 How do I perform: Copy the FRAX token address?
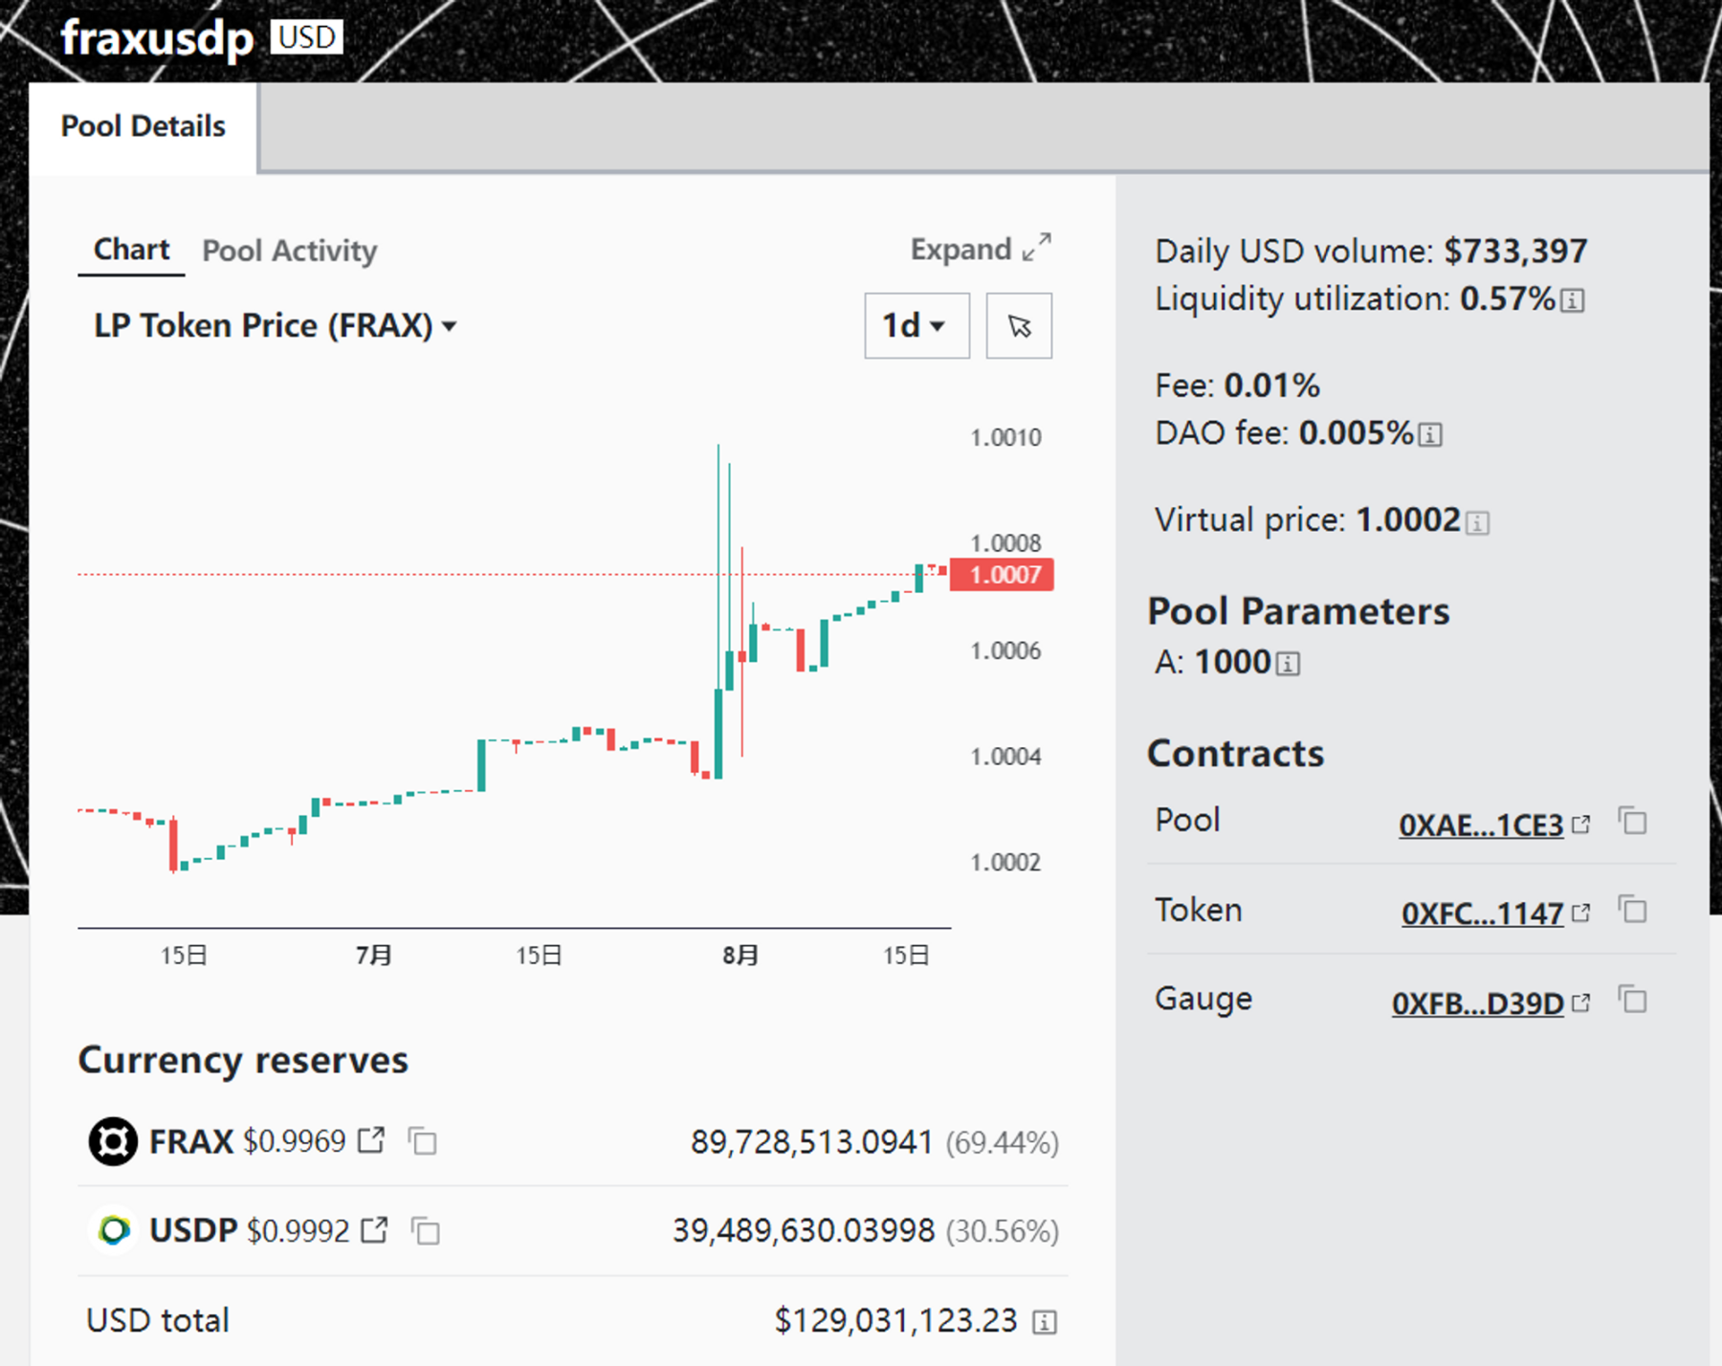(422, 1141)
